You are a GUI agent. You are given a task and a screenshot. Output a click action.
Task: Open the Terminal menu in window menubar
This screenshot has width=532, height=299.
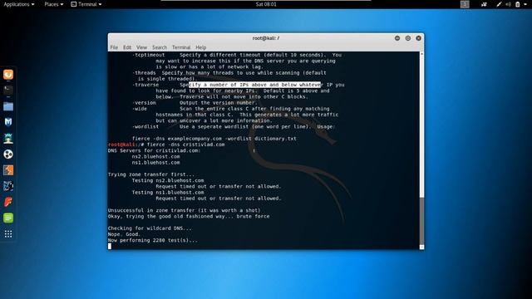click(x=181, y=47)
